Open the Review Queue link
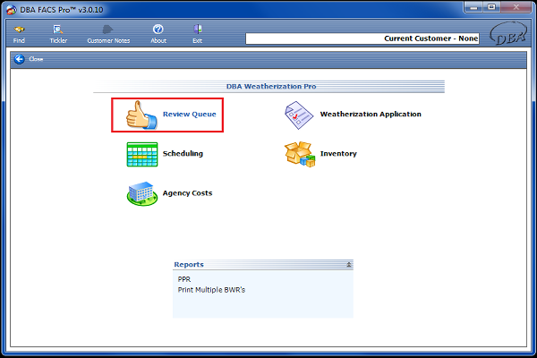 click(x=190, y=114)
